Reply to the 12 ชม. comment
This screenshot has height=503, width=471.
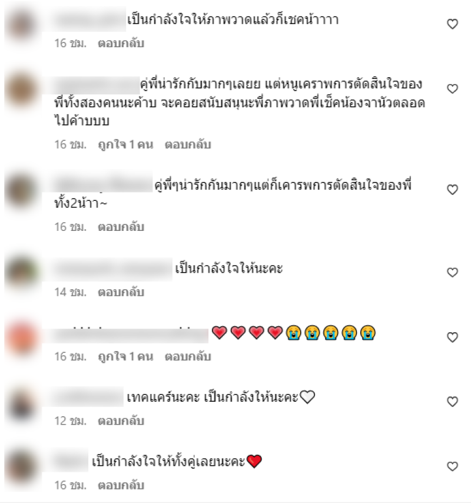coord(121,421)
